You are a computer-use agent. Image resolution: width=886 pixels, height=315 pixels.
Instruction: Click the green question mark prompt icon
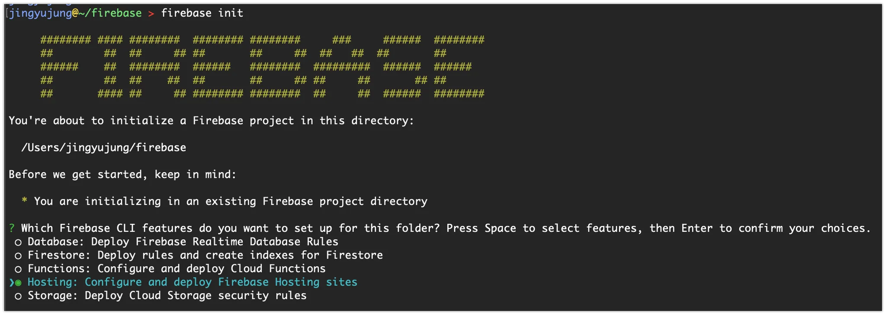(12, 228)
